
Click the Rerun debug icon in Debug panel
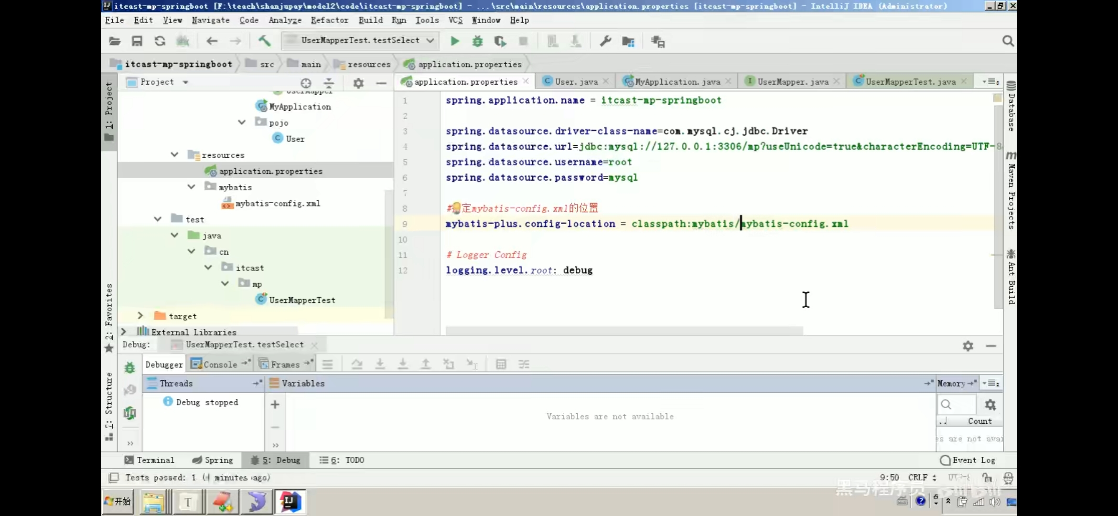click(129, 367)
